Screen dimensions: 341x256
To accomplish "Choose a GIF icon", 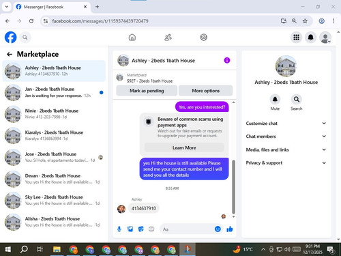I will point(151,229).
